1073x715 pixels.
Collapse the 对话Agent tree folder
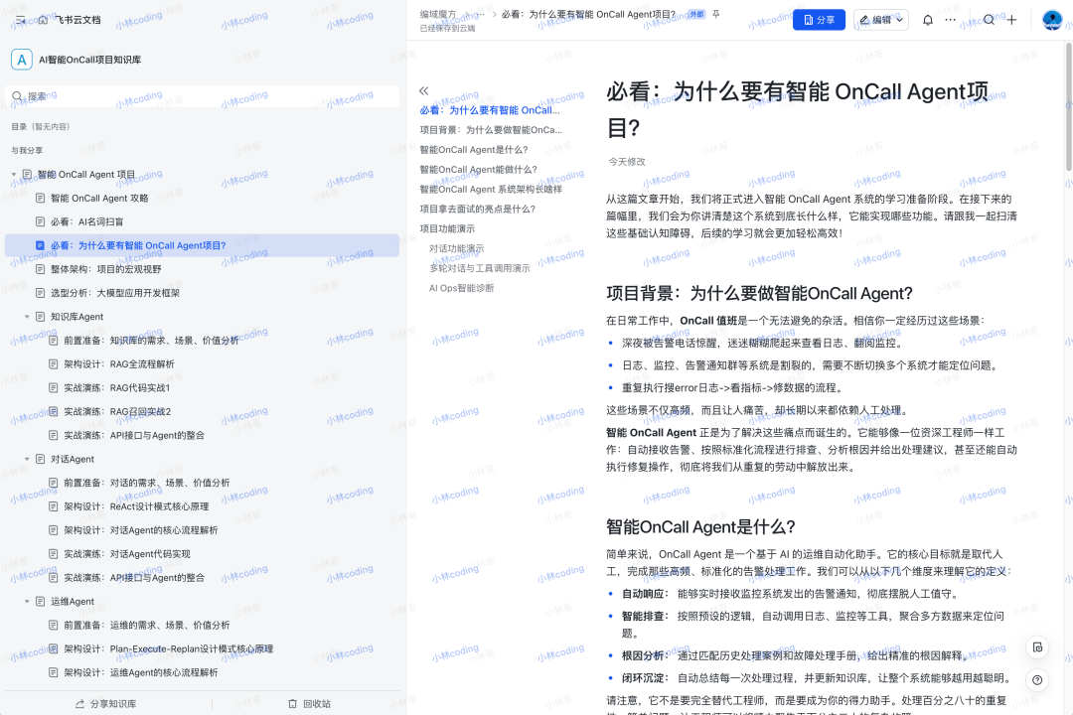pos(28,459)
